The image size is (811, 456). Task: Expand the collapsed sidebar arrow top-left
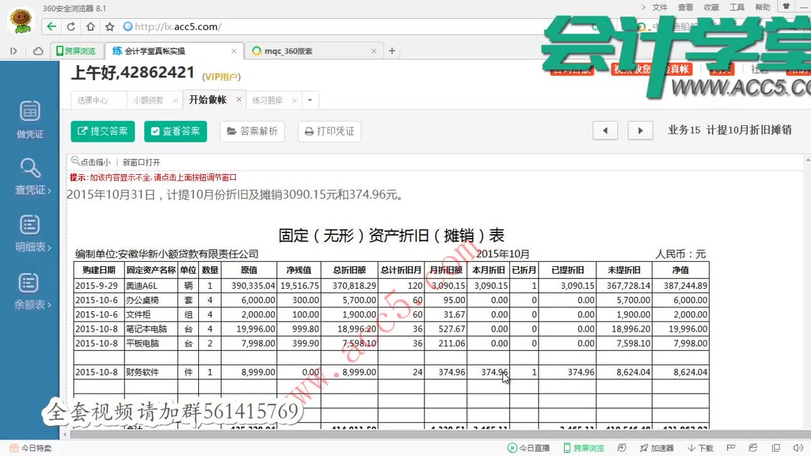tap(14, 50)
